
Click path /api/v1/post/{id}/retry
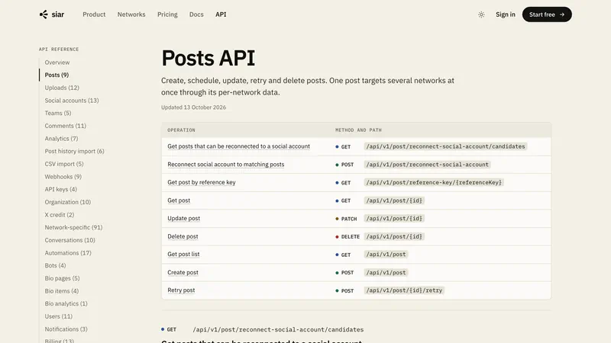point(404,290)
